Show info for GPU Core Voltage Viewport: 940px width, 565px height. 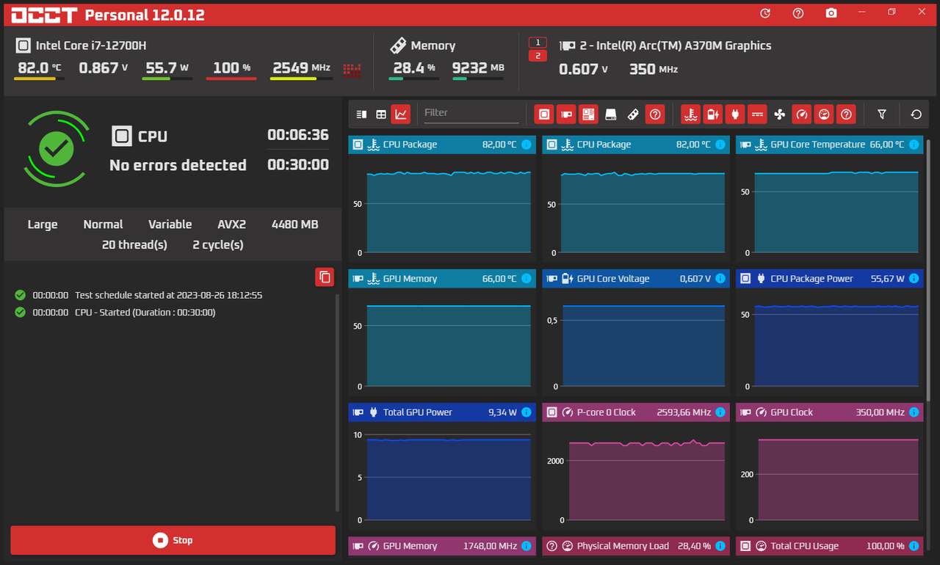[x=720, y=279]
